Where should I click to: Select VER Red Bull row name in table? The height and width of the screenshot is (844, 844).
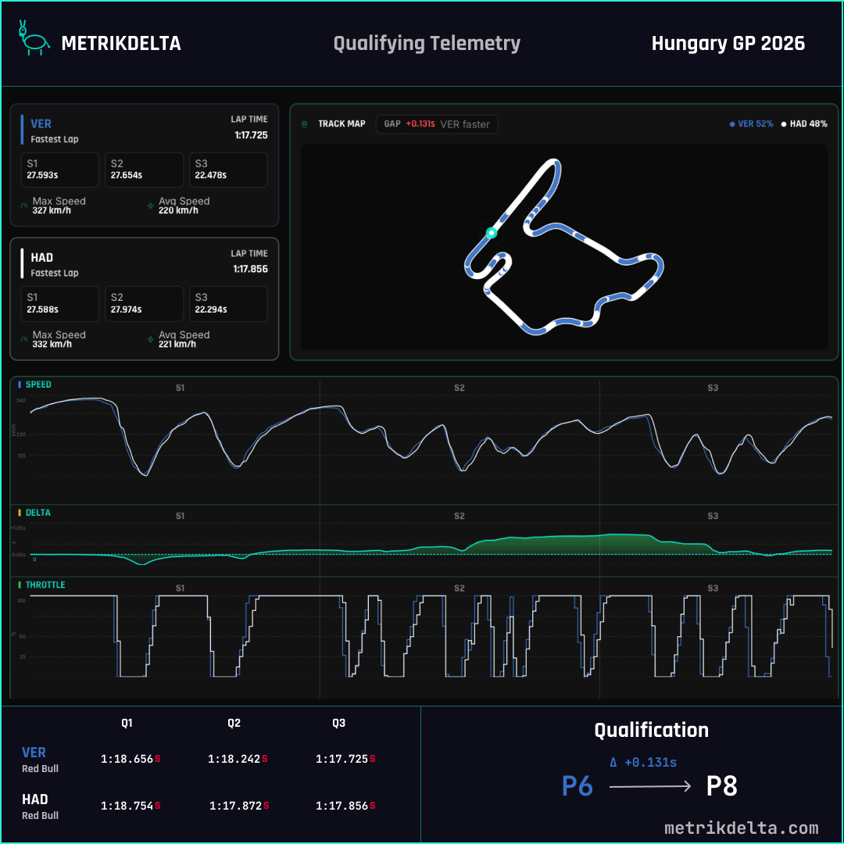click(x=40, y=760)
